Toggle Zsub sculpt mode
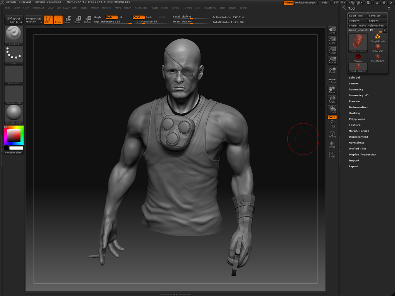 click(149, 17)
